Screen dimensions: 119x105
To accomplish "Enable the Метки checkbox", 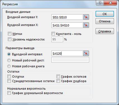I will [x=9, y=34].
